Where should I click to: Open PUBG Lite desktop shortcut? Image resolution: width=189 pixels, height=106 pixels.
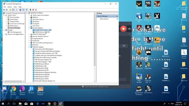[x=148, y=5]
